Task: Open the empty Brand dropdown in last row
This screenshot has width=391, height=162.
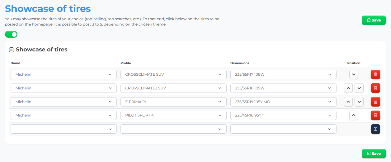Action: [64, 129]
